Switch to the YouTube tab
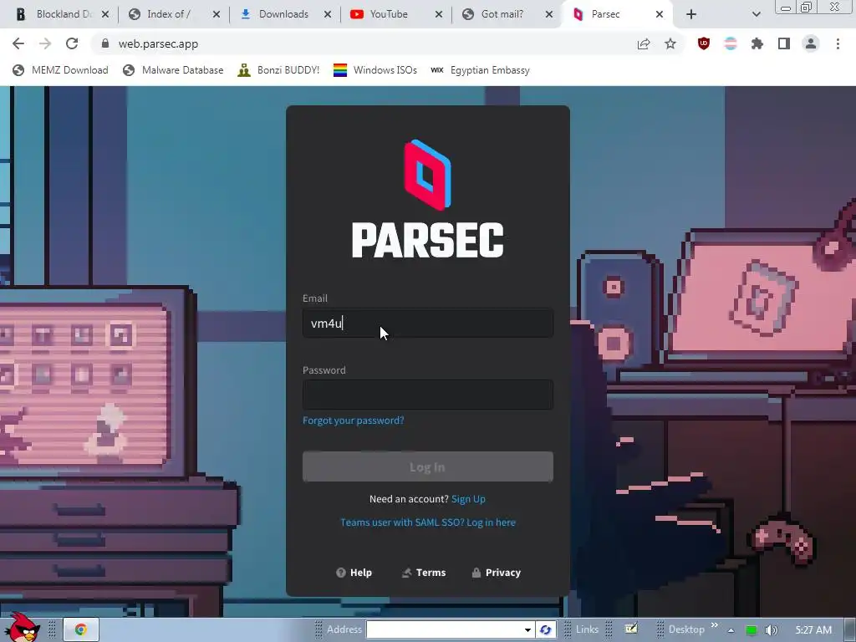Viewport: 856px width, 642px height. (x=389, y=14)
